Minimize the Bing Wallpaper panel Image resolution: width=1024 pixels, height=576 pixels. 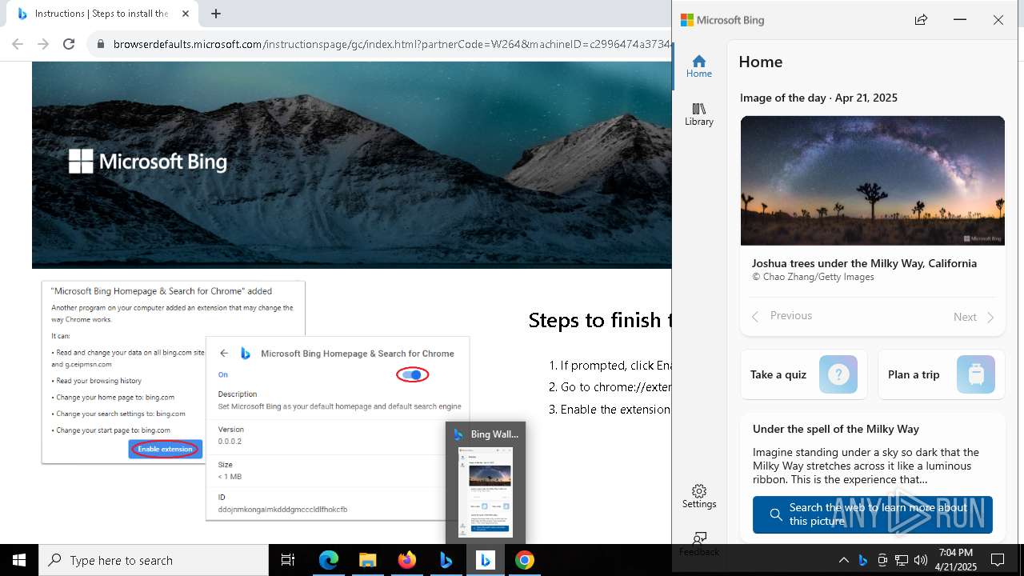(x=960, y=20)
